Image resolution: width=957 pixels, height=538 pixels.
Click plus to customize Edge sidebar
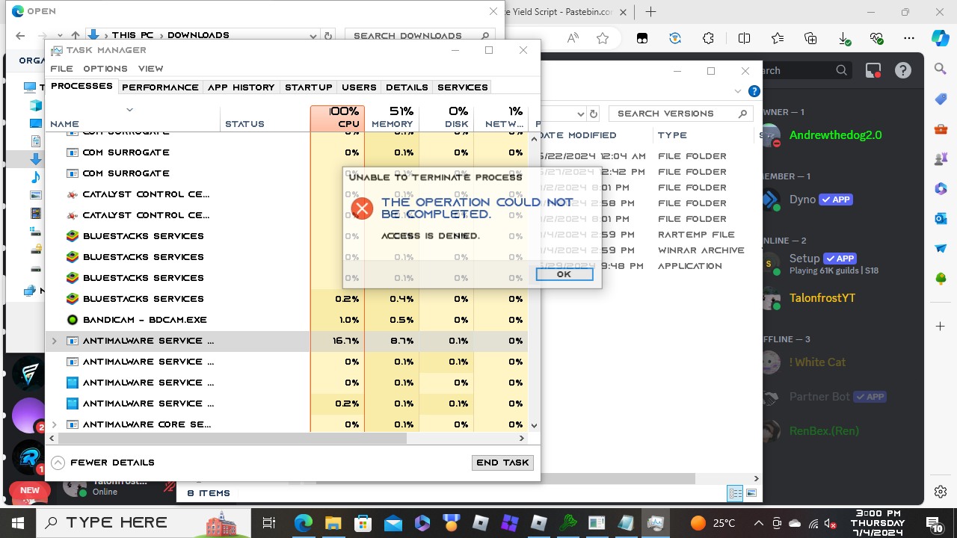click(x=941, y=327)
